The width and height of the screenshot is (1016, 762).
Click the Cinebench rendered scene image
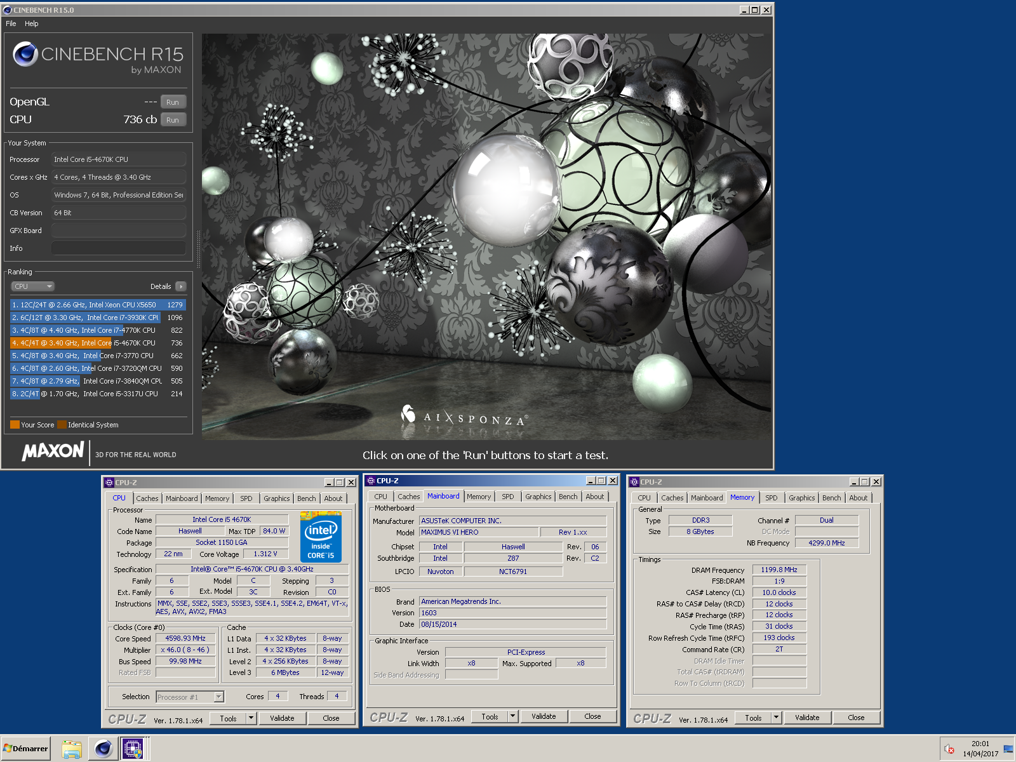click(x=487, y=236)
